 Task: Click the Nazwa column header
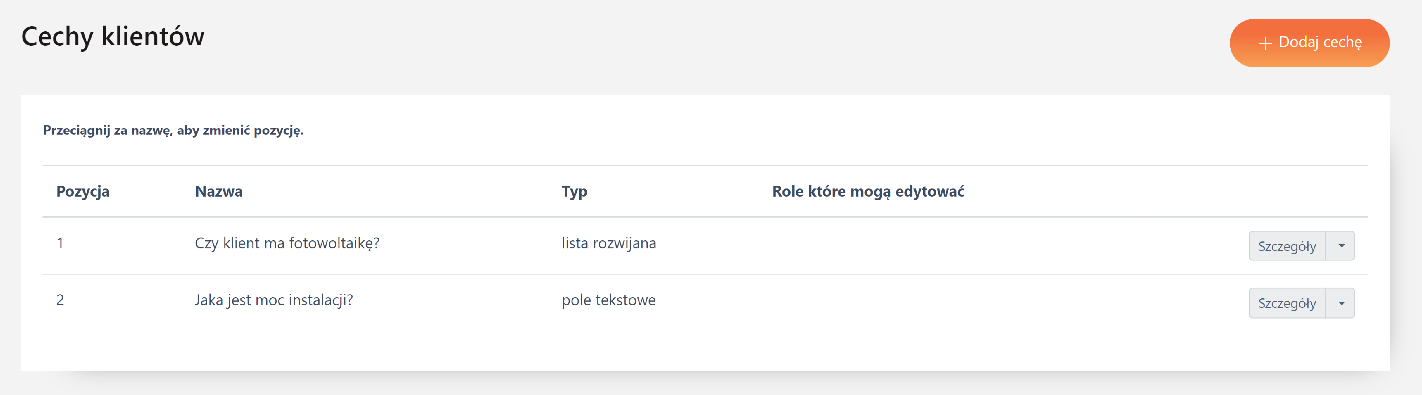(218, 191)
